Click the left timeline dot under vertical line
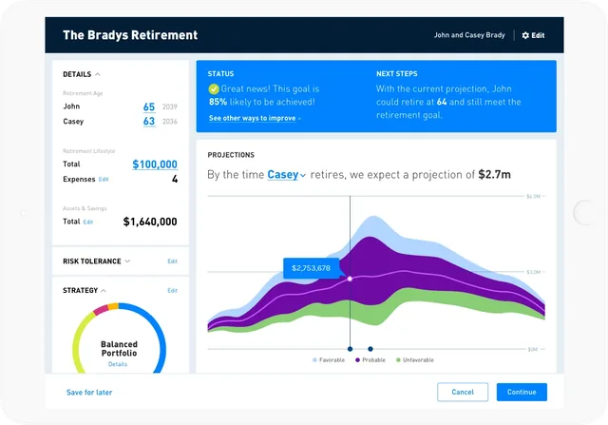 pos(351,349)
